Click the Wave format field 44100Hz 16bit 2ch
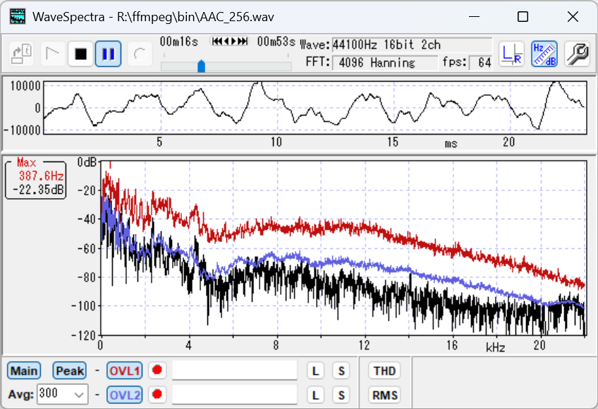 click(412, 44)
